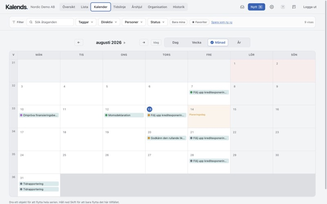Switch to the Historik tab
327x204 pixels.
coord(179,7)
